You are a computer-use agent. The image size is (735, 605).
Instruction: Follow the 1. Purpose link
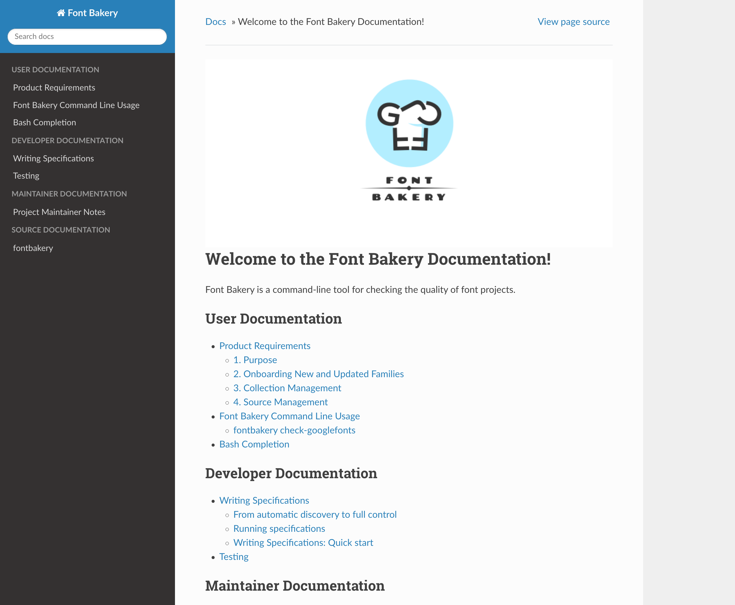tap(255, 360)
